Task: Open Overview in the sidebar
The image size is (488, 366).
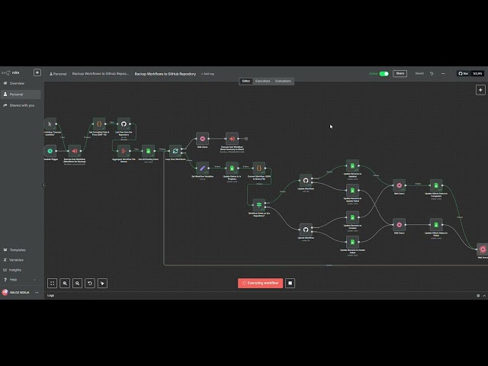Action: click(x=21, y=83)
